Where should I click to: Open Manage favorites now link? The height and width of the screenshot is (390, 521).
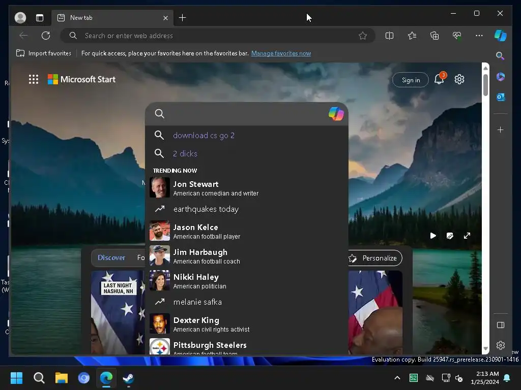pos(281,53)
